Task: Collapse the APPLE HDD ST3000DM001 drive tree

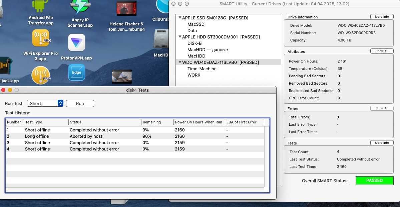Action: (x=180, y=37)
